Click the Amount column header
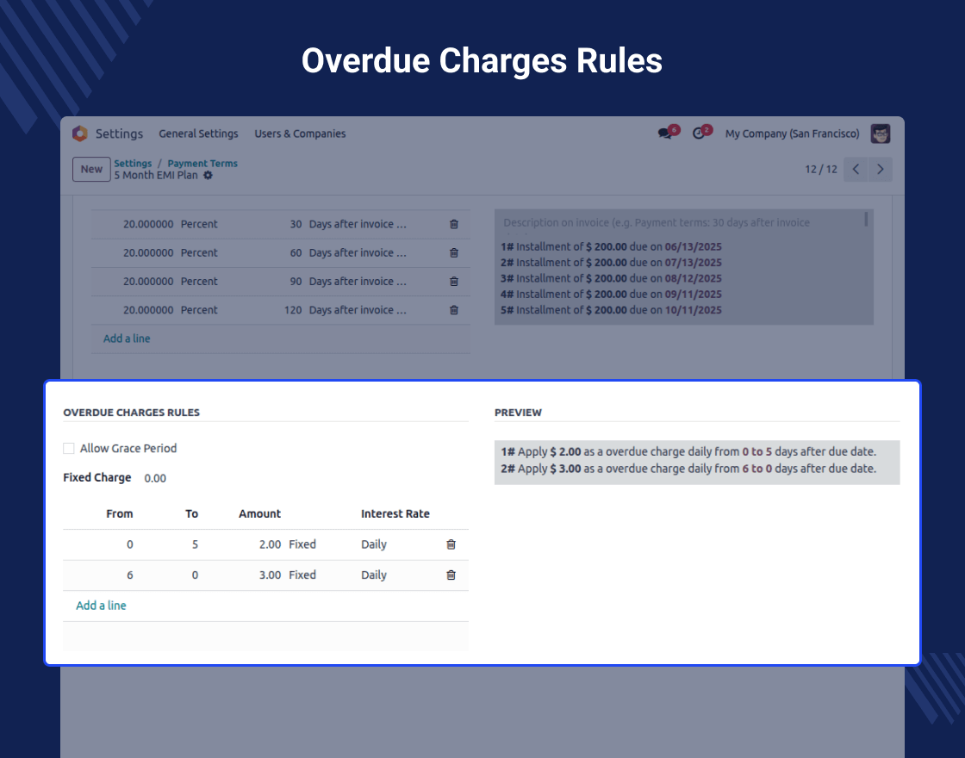Screen dimensions: 965x758 259,513
